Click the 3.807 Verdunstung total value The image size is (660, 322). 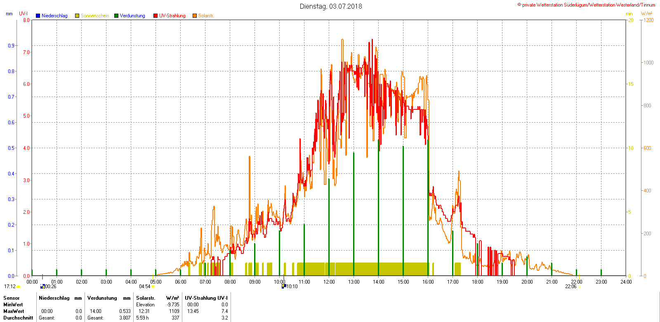tap(125, 318)
